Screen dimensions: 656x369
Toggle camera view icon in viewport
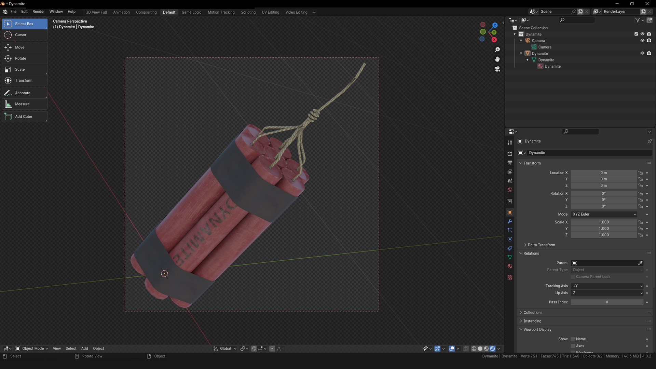(x=497, y=69)
